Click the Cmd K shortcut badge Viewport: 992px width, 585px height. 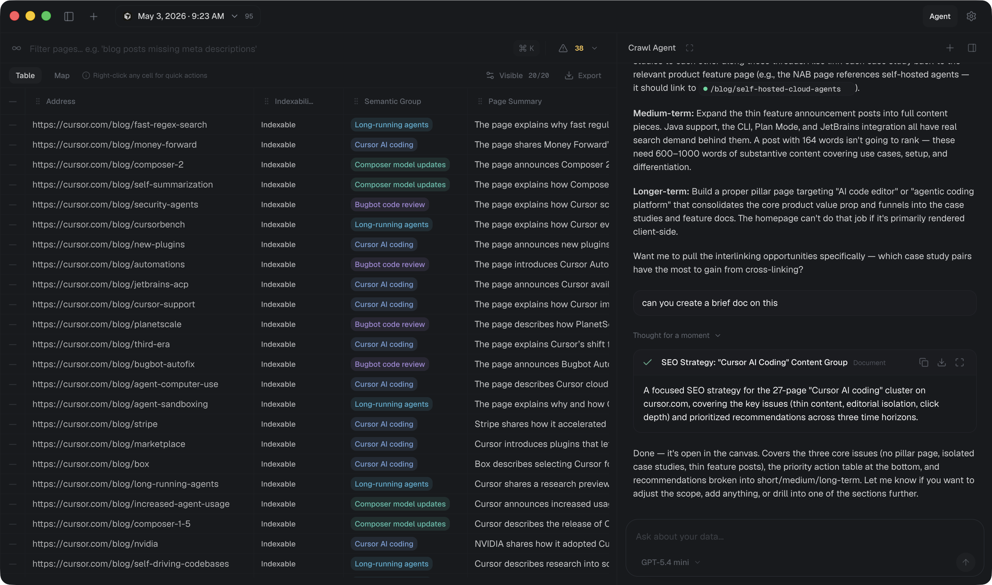(x=527, y=48)
